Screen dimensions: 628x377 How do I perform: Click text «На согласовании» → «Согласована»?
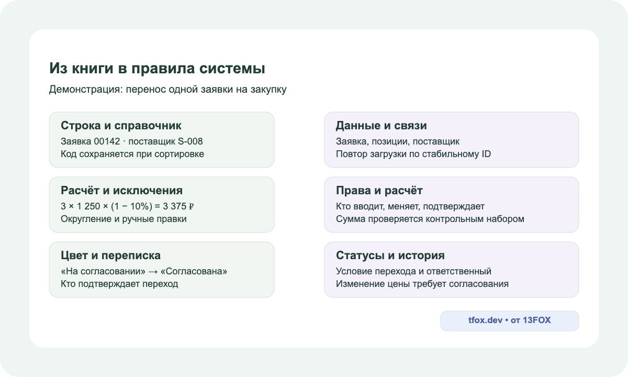pyautogui.click(x=144, y=271)
